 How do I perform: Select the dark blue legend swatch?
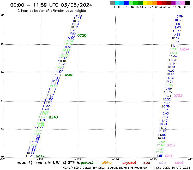point(126,3)
